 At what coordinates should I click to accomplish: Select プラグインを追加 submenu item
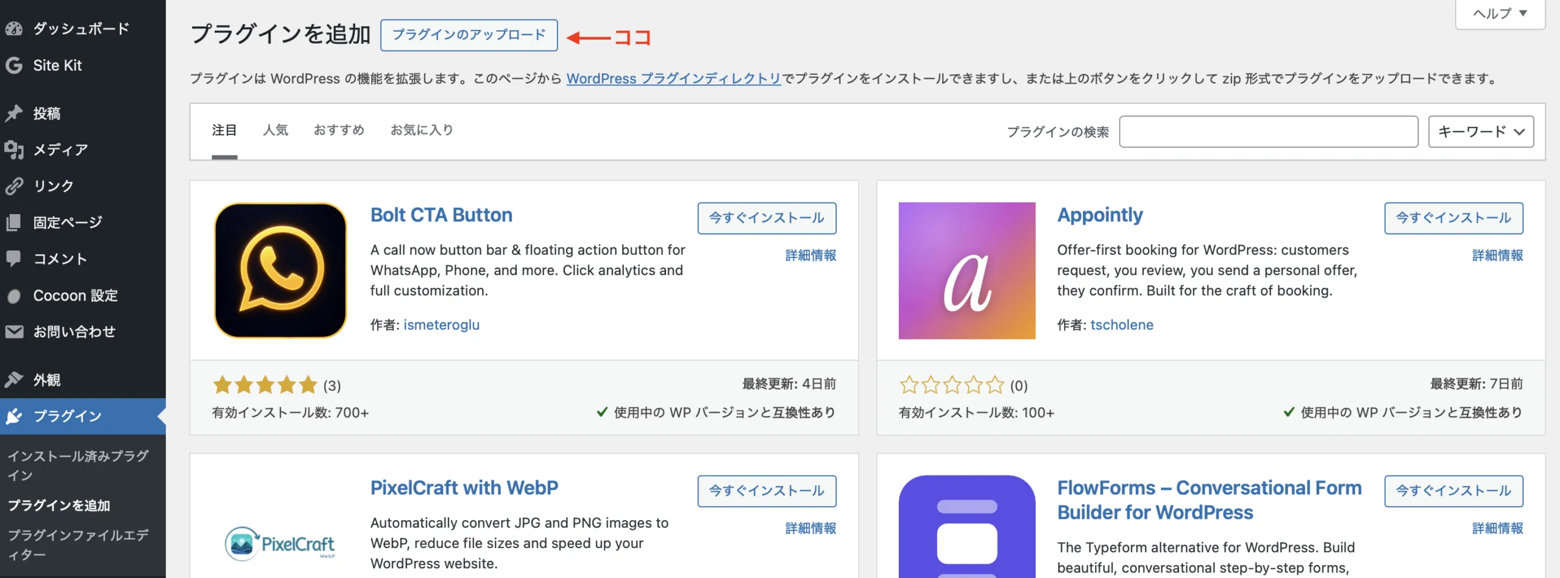coord(59,505)
